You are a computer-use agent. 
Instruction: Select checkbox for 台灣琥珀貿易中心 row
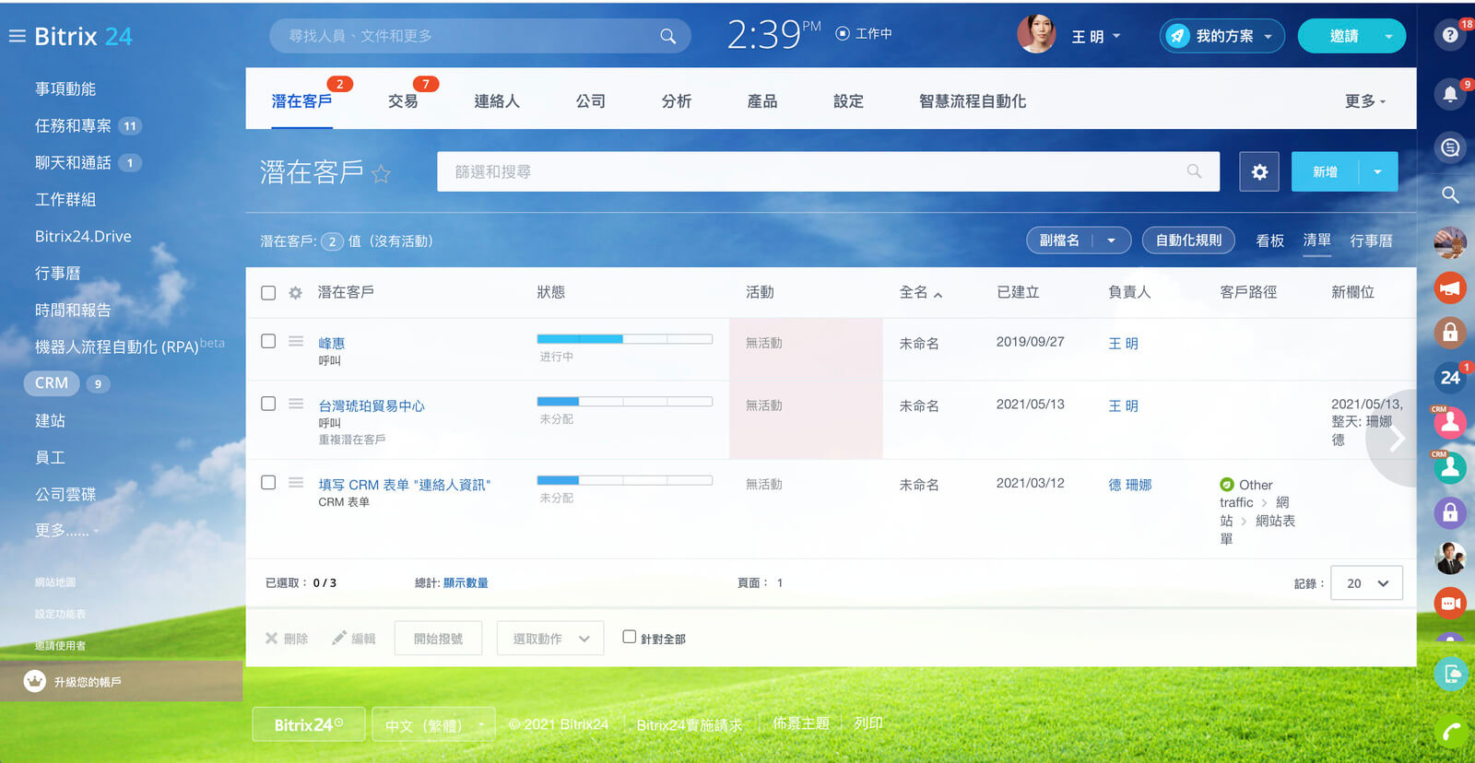pyautogui.click(x=268, y=404)
